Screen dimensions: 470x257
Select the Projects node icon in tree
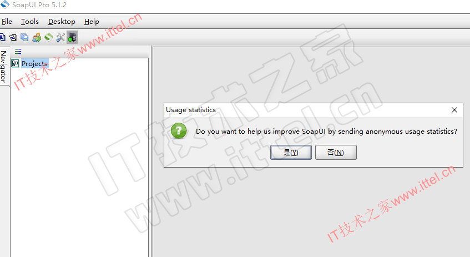pos(15,63)
